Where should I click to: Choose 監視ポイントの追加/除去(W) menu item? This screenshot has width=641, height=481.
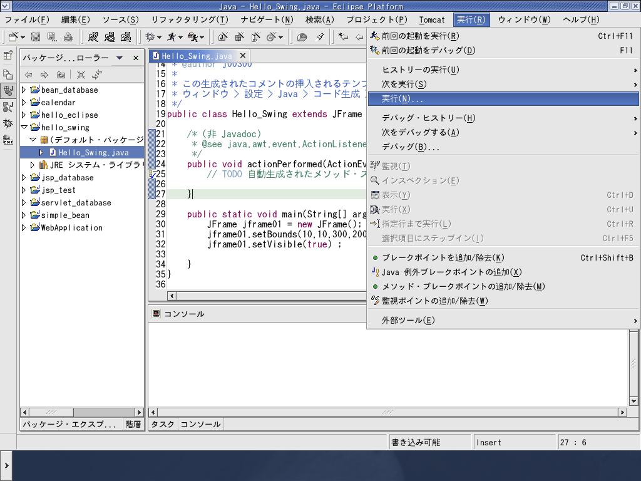(x=503, y=301)
